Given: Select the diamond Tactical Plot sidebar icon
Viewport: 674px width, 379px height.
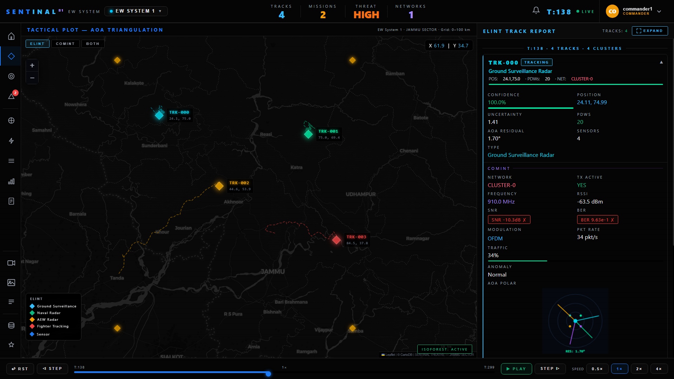Looking at the screenshot, I should click(x=11, y=56).
